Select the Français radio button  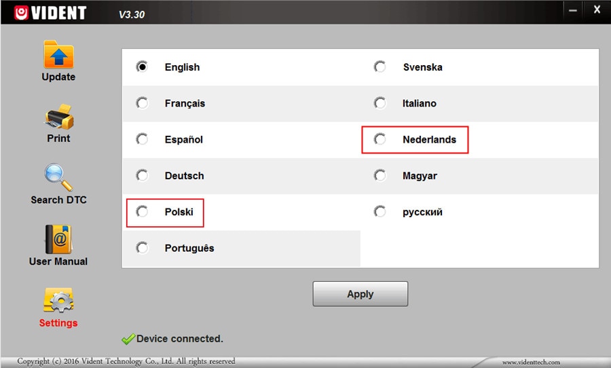tap(142, 103)
